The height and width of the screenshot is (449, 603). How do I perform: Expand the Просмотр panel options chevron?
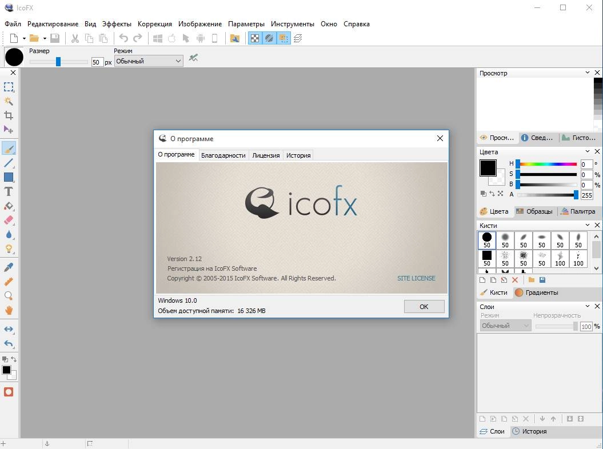point(587,73)
